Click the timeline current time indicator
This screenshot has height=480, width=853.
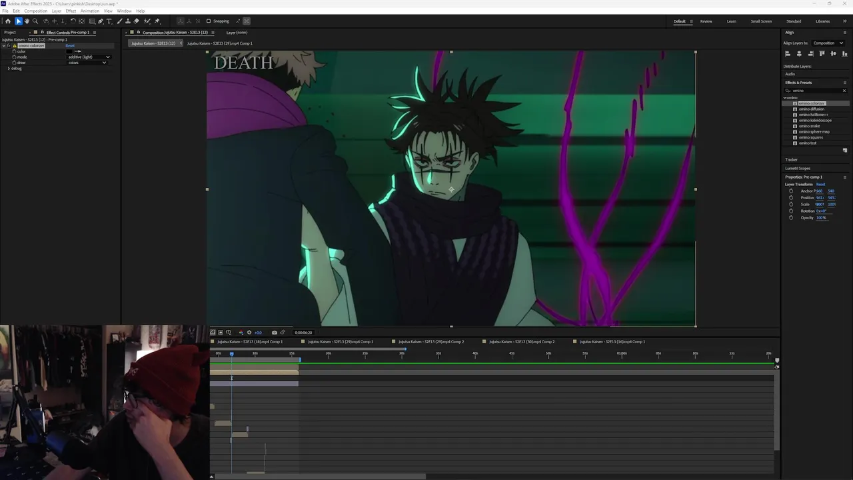[x=231, y=354]
